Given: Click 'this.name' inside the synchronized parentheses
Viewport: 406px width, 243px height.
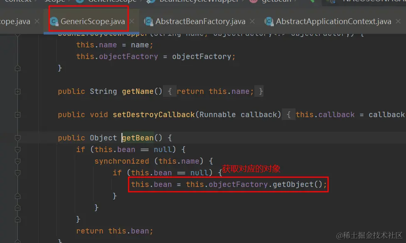Looking at the screenshot, I should point(179,161).
